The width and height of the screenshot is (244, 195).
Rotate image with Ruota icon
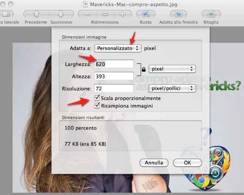point(145,14)
